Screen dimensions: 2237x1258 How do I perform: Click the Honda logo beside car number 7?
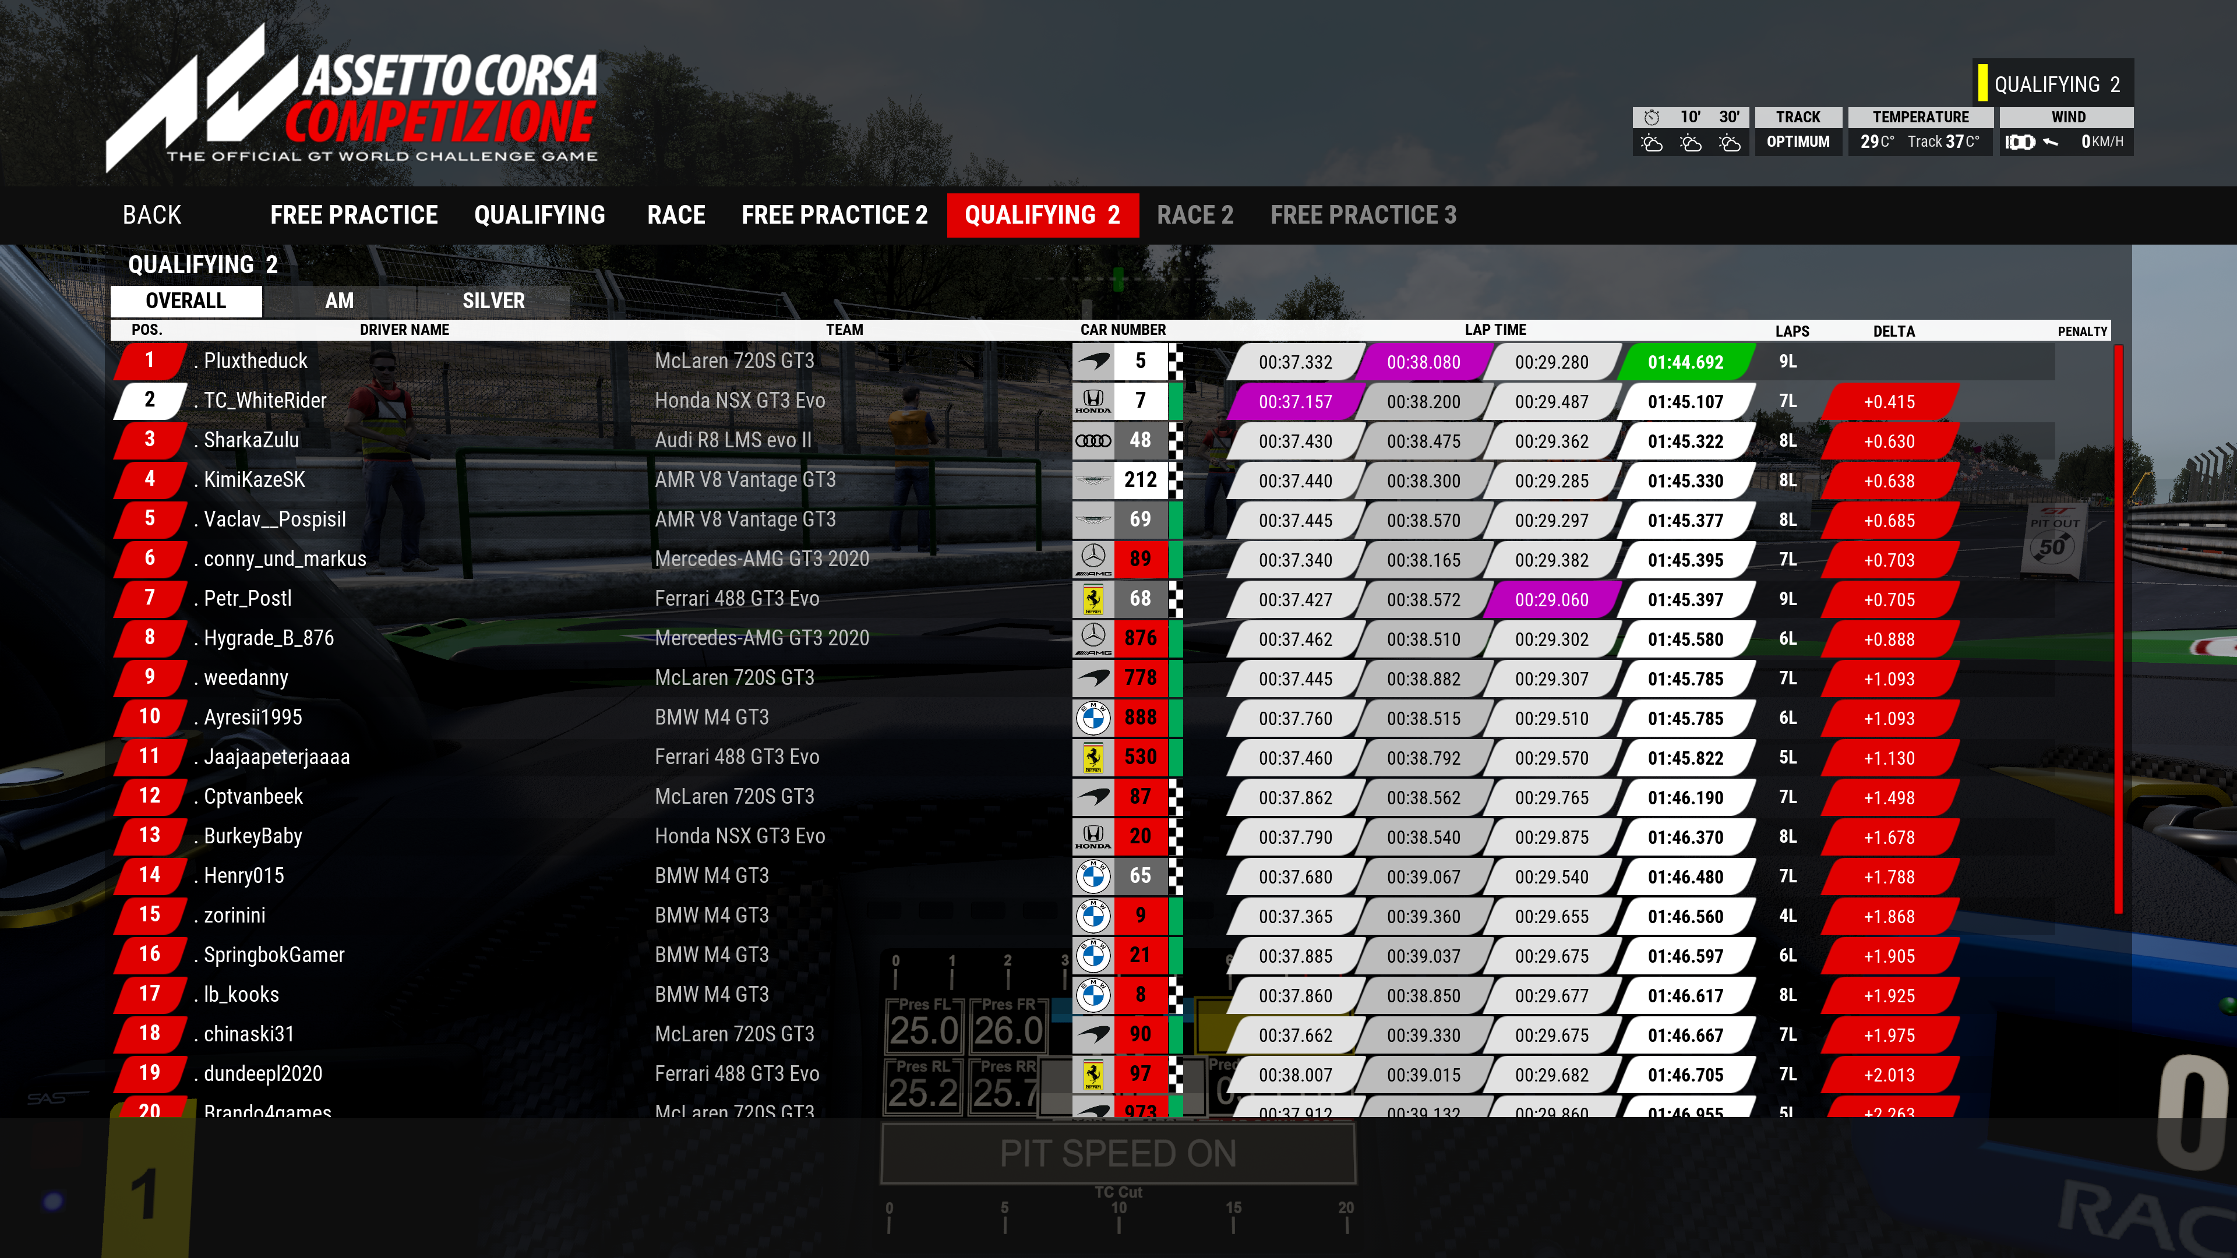pyautogui.click(x=1093, y=401)
